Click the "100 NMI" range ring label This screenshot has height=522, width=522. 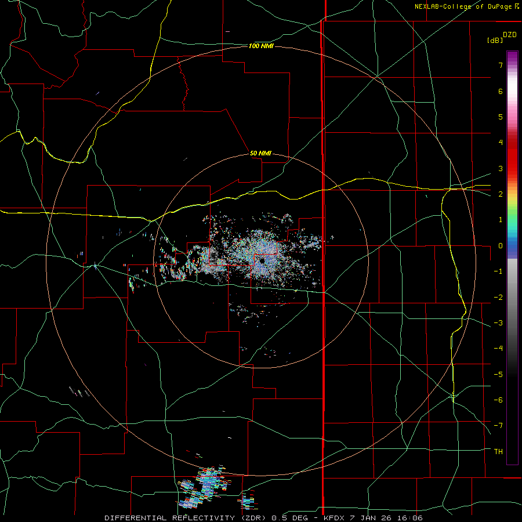pos(261,46)
